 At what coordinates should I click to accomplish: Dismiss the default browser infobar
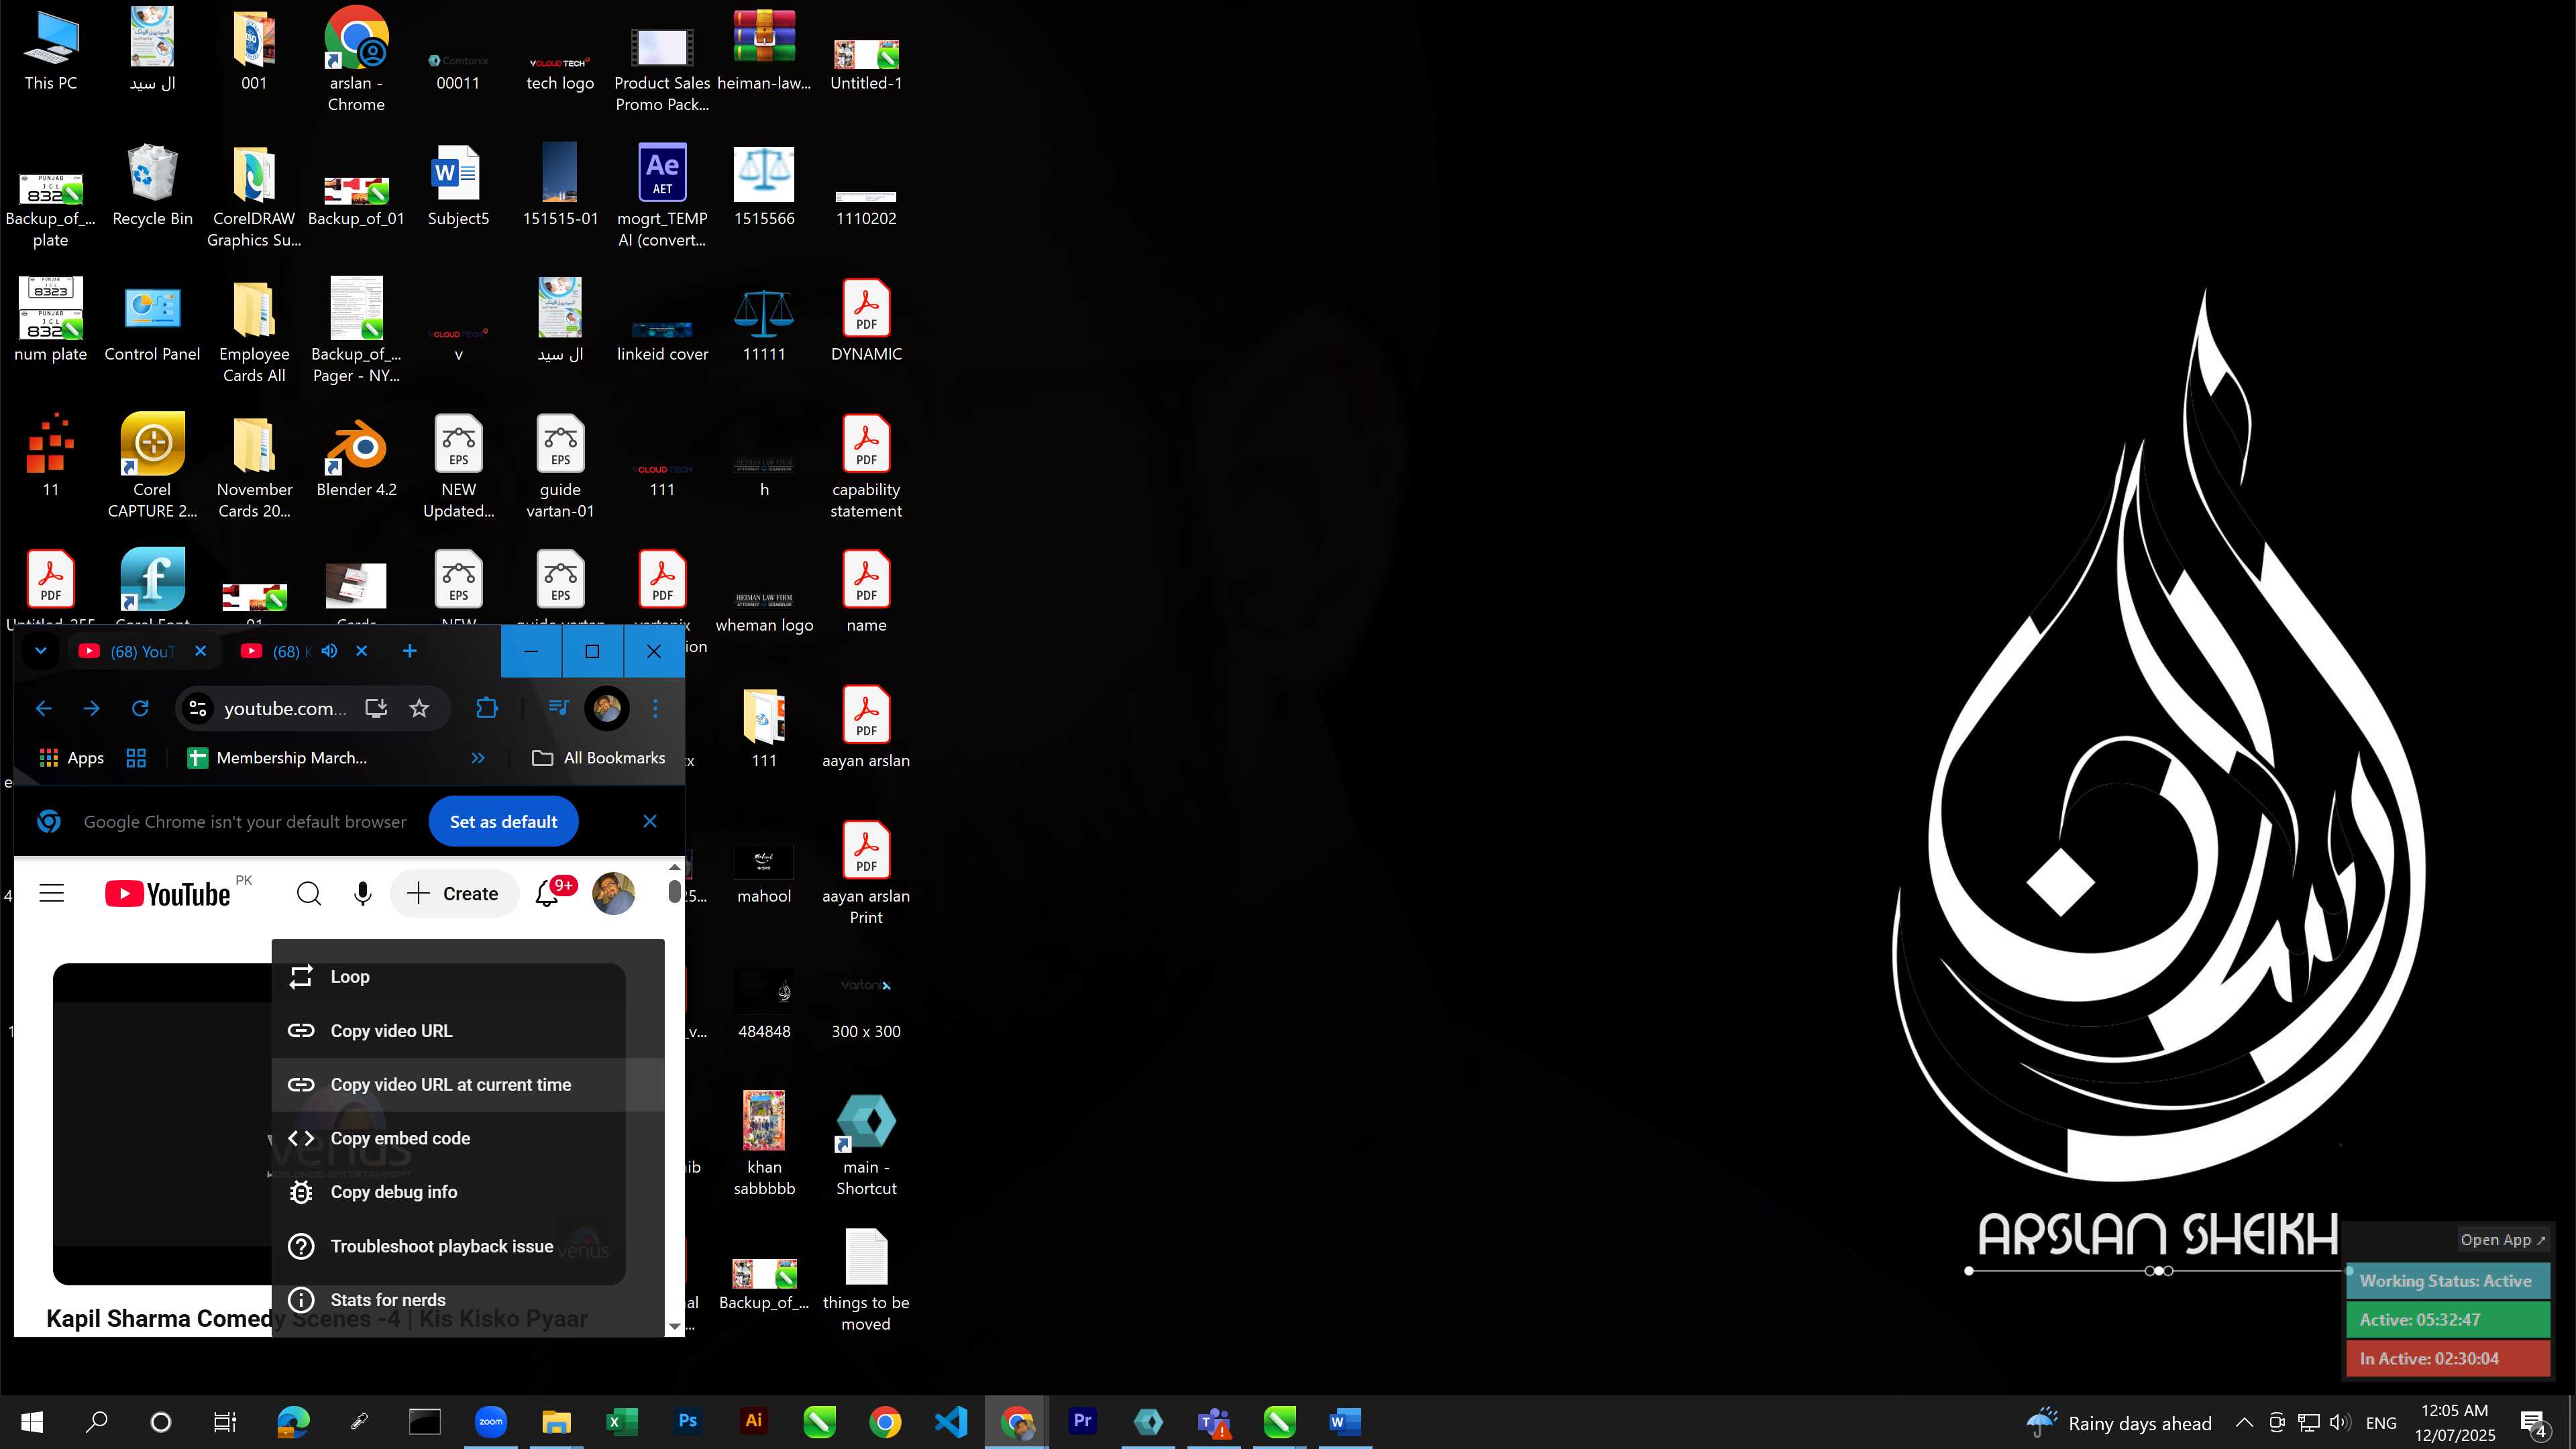(x=650, y=821)
